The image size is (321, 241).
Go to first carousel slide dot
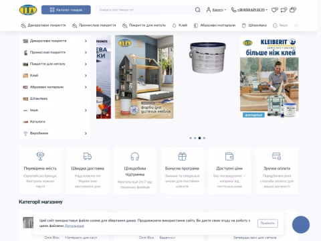191,138
